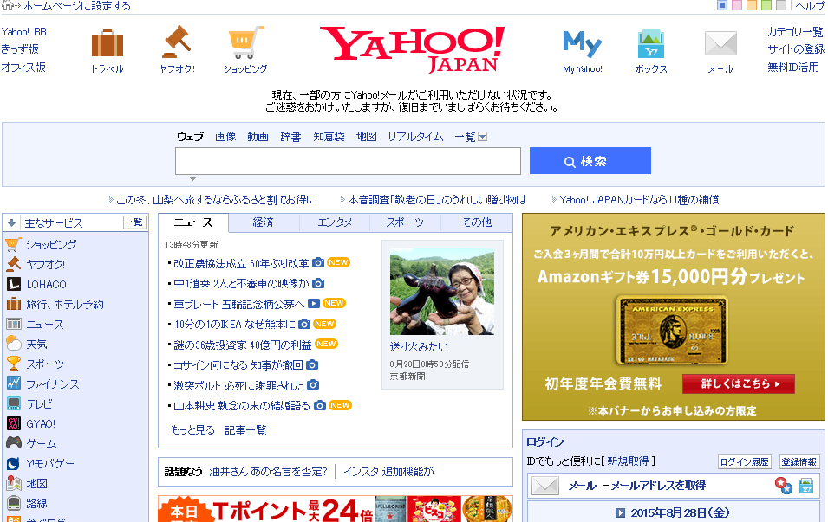Screen dimensions: 828x522
Task: Click sidebar 天気 weather icon
Action: coord(13,344)
